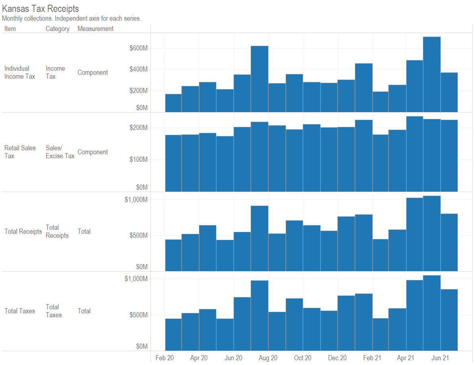The width and height of the screenshot is (475, 365).
Task: Select the "Sales/Excise Tax" category label
Action: (x=60, y=152)
